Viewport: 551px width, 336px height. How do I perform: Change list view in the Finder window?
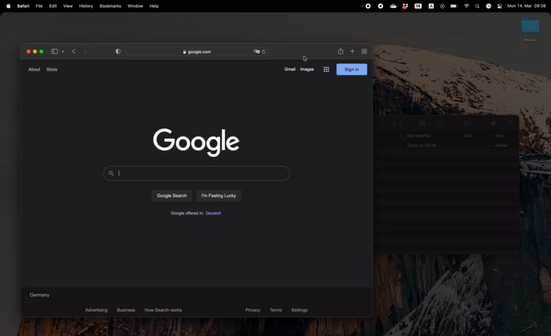click(x=397, y=123)
